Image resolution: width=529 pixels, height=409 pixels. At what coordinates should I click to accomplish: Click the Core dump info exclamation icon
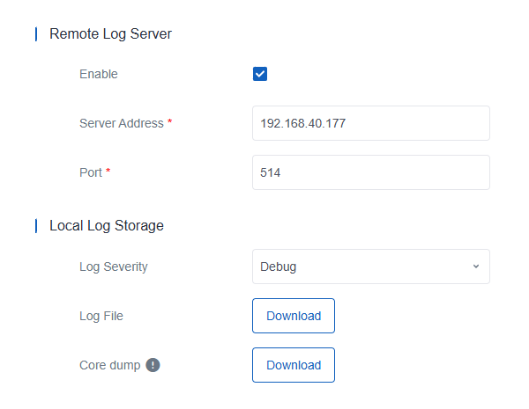(153, 365)
